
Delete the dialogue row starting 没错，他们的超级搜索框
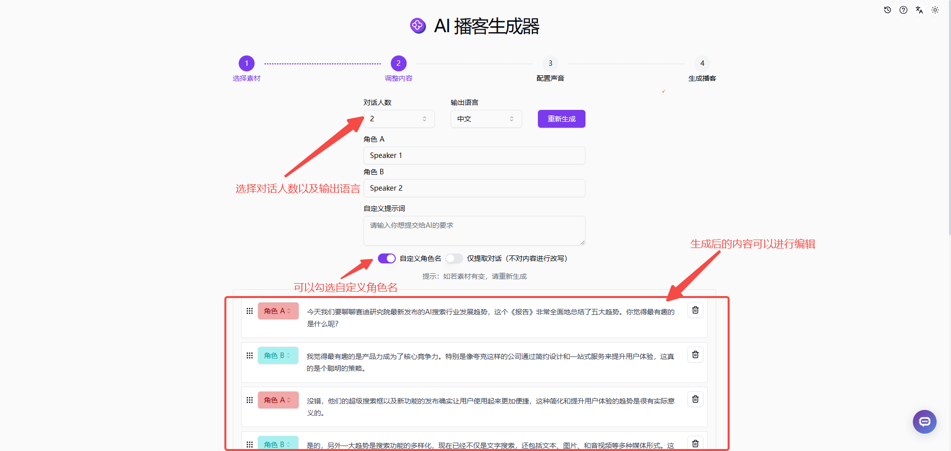(x=695, y=399)
